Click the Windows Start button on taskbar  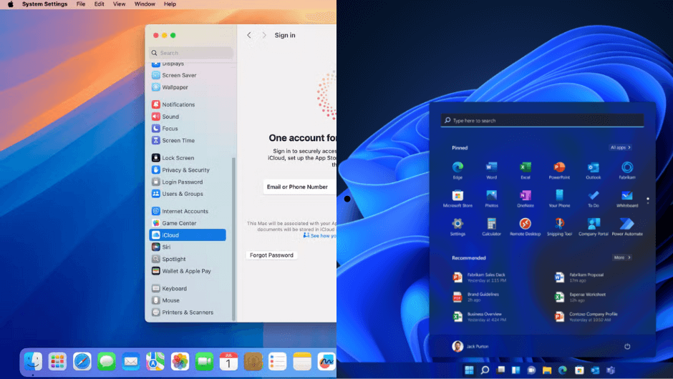tap(469, 370)
